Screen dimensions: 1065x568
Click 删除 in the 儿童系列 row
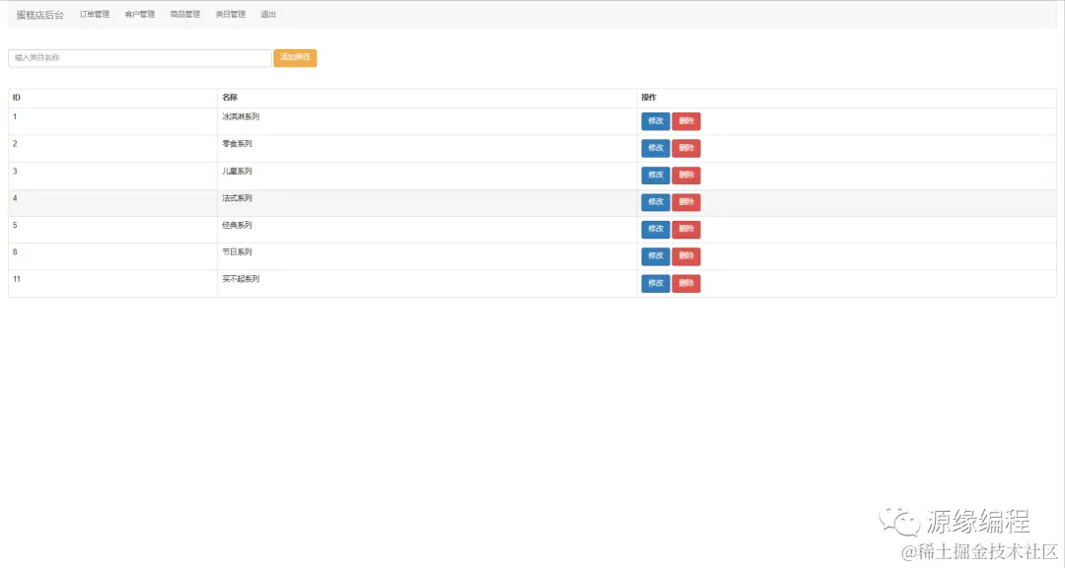(686, 176)
